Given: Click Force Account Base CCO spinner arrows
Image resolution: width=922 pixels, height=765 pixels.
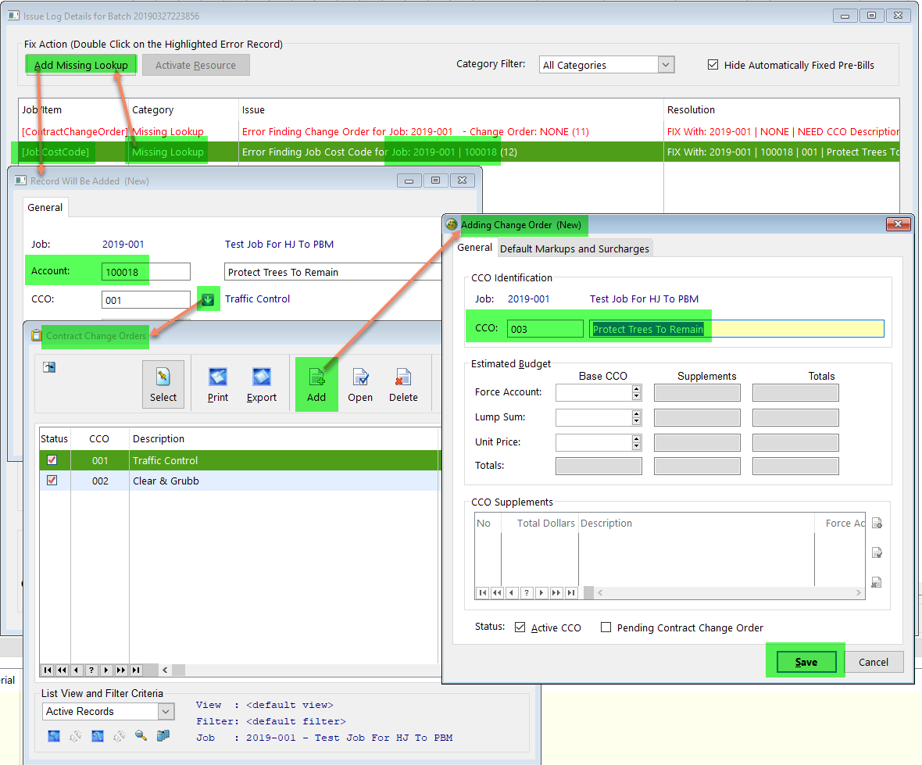Looking at the screenshot, I should (x=636, y=392).
